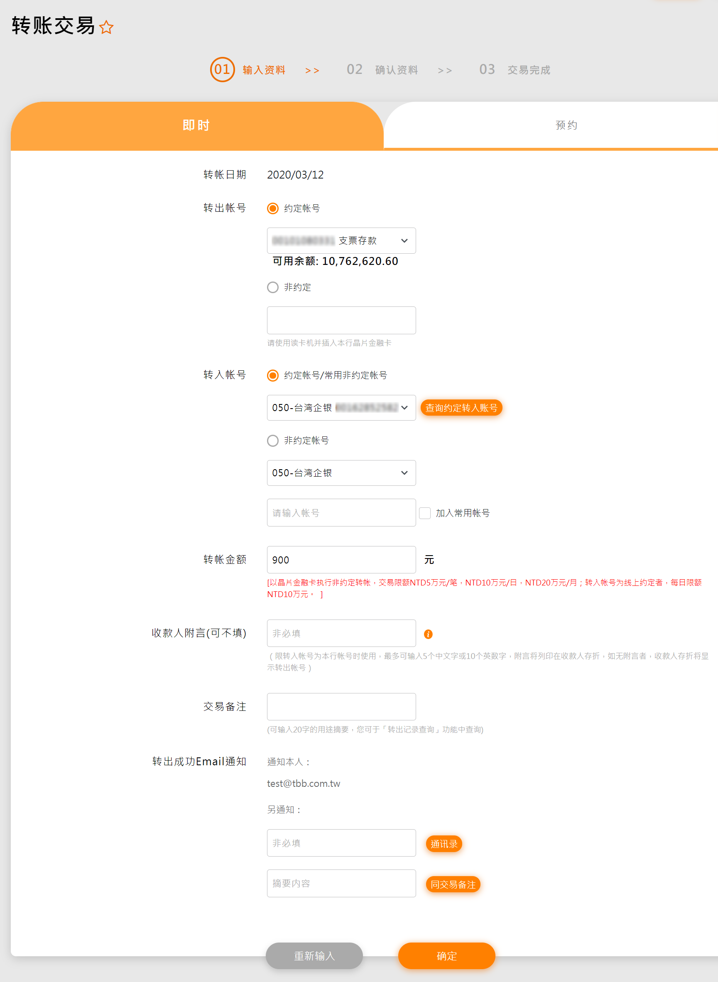
Task: Open the 支票存款 source account dropdown
Action: (341, 241)
